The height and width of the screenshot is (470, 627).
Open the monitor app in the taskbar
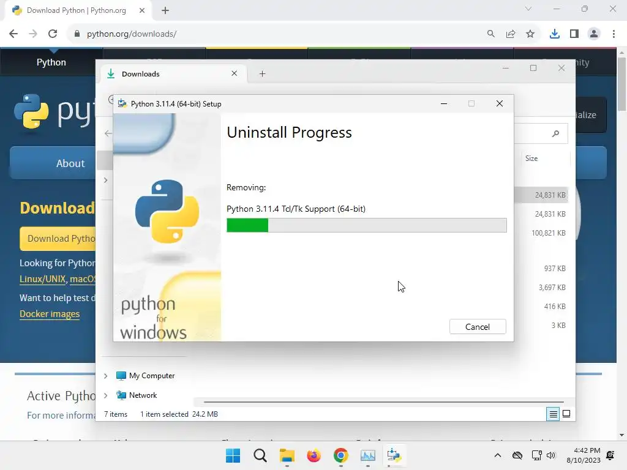point(367,455)
